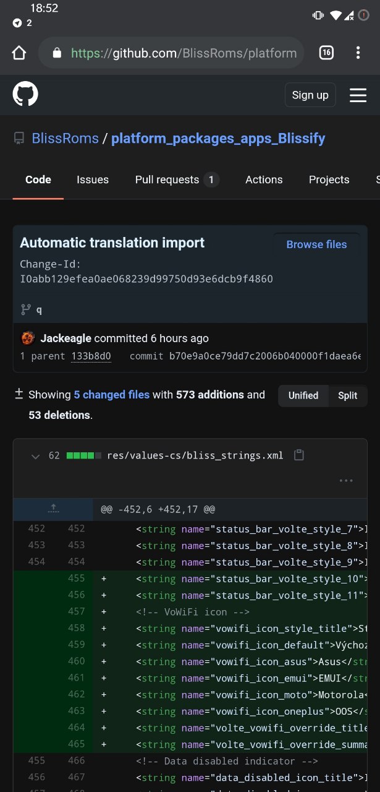
Task: Tap the Wi-Fi status icon
Action: pos(336,15)
